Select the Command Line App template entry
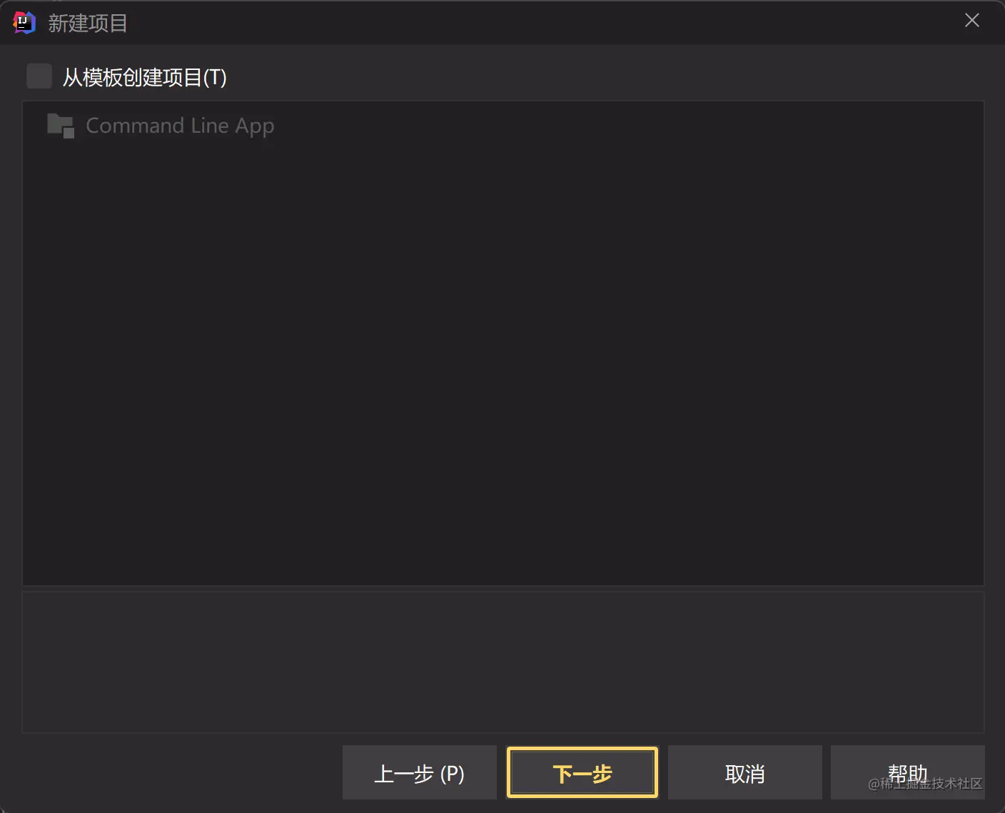 [x=161, y=126]
